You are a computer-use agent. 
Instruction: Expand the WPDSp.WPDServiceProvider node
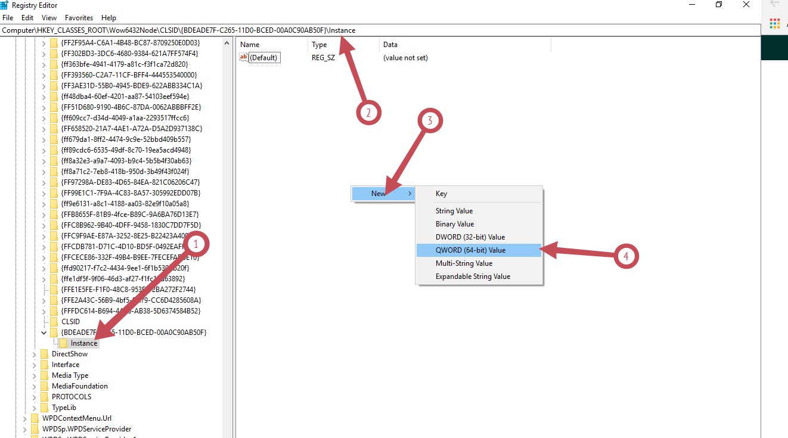click(24, 429)
